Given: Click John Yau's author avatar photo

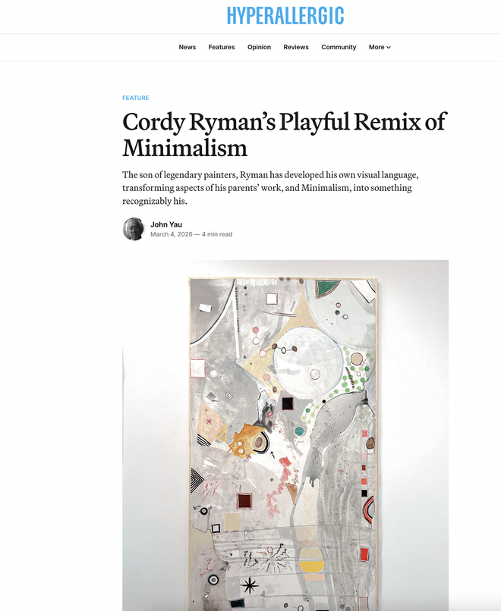Looking at the screenshot, I should click(134, 229).
